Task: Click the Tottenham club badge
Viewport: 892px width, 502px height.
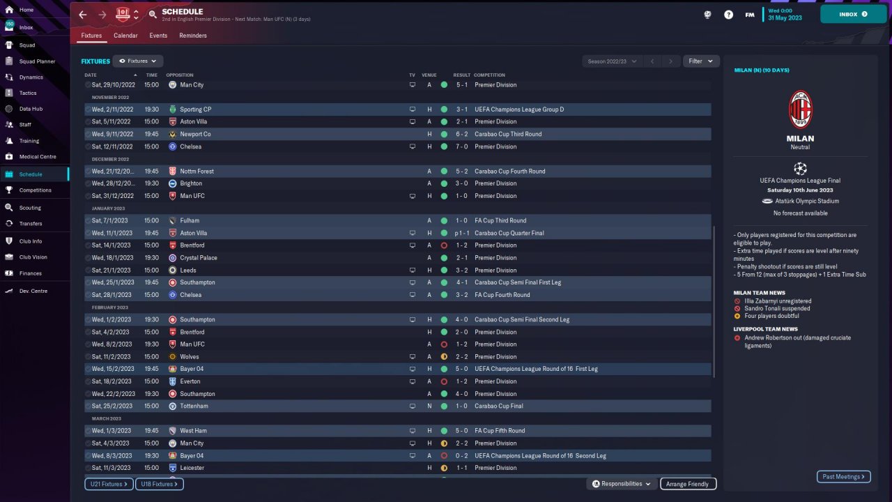Action: (x=173, y=406)
